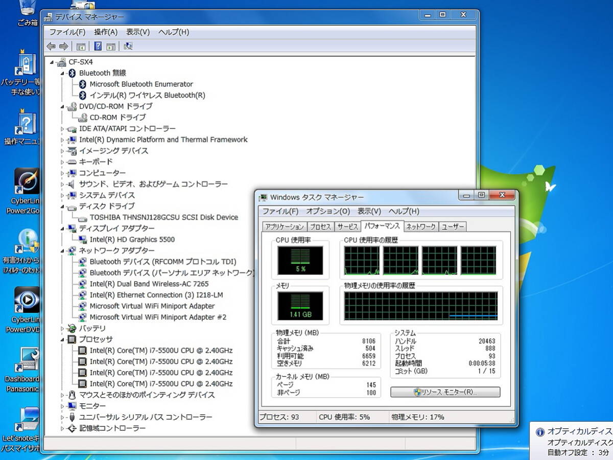Expand the キーボード (Keyboard) category
Screen dimensions: 613x460
(63, 162)
